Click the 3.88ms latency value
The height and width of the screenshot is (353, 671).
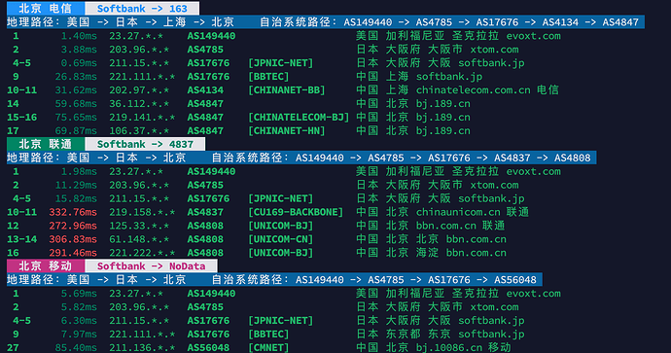click(79, 50)
